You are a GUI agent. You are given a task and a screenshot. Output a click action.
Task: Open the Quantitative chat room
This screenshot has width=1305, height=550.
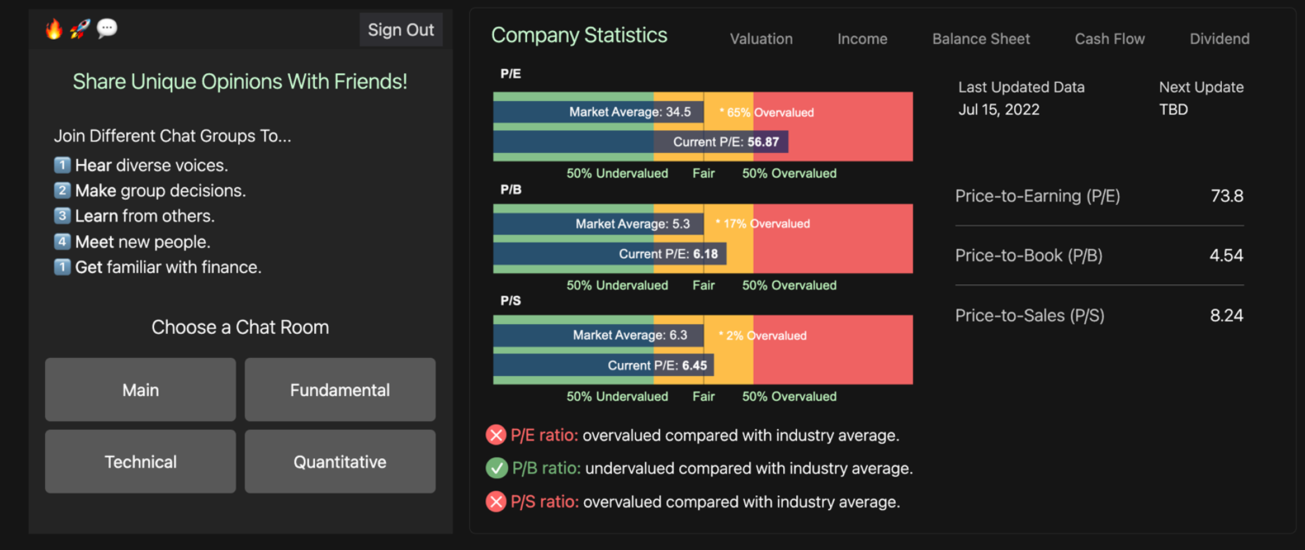click(339, 462)
